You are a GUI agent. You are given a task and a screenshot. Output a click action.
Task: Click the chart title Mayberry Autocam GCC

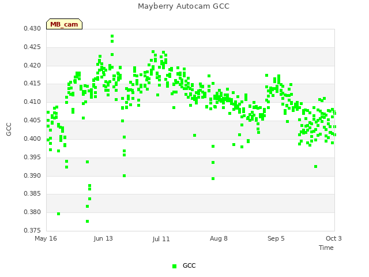pos(183,6)
